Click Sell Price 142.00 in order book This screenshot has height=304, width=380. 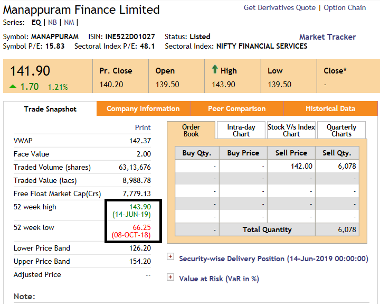[x=301, y=166]
